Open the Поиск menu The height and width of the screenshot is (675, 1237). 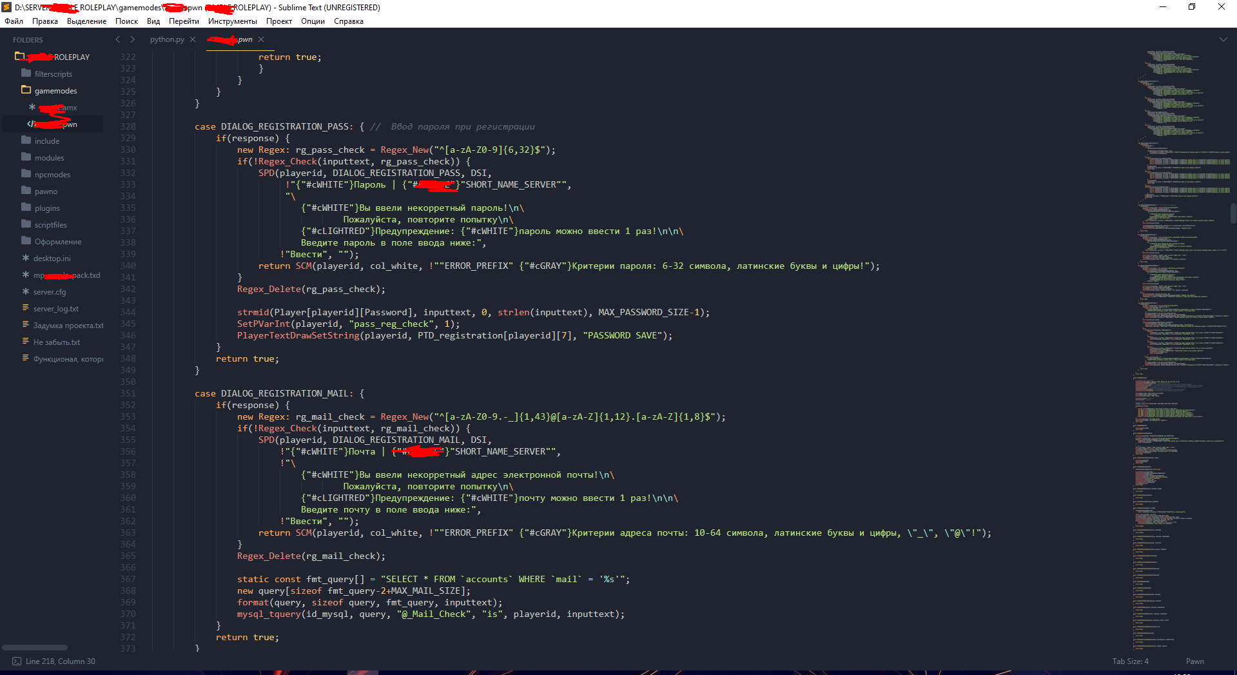(x=126, y=21)
